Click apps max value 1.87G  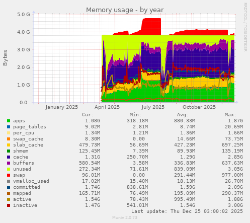(x=235, y=121)
